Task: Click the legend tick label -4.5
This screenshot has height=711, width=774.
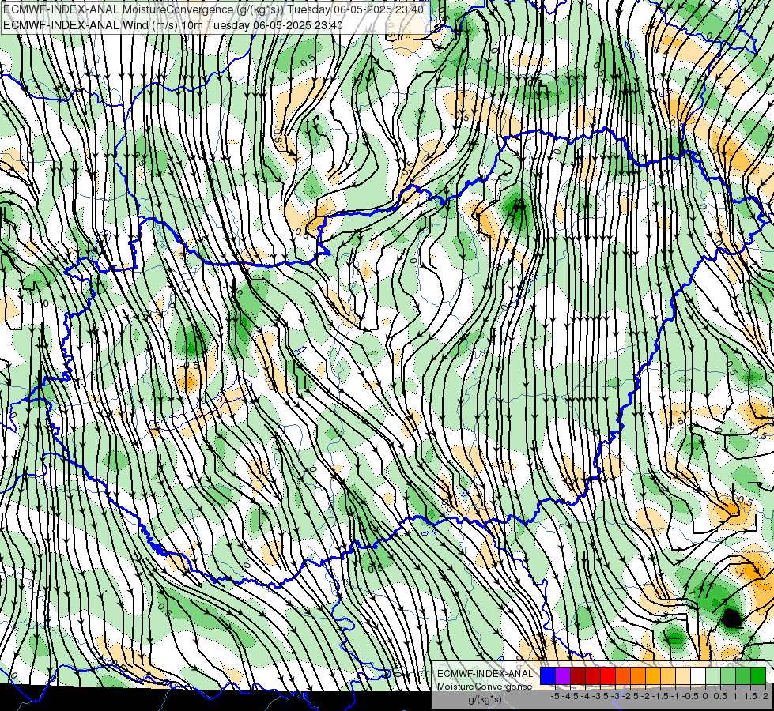Action: click(570, 696)
